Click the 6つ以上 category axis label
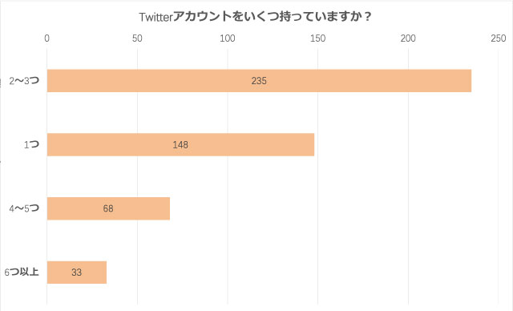The height and width of the screenshot is (311, 513). click(22, 272)
